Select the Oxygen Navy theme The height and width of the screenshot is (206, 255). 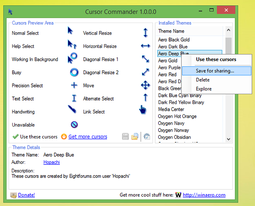pyautogui.click(x=171, y=123)
